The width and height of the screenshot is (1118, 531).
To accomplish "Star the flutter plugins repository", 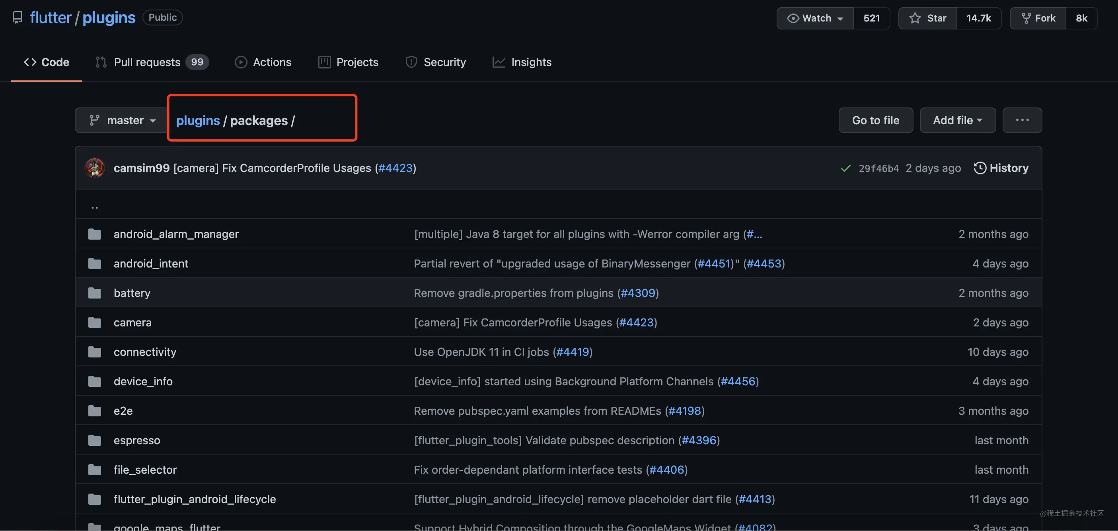I will click(x=927, y=18).
